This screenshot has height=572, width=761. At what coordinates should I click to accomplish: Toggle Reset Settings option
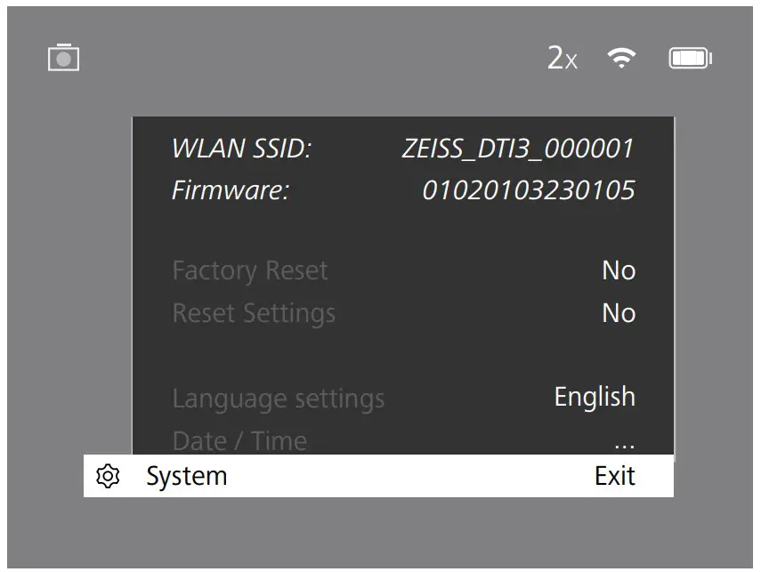pyautogui.click(x=619, y=313)
